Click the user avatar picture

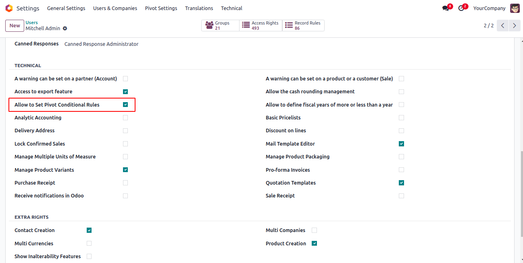click(515, 8)
